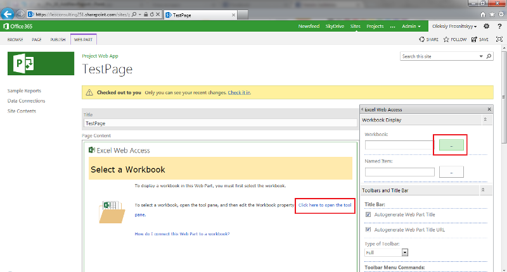Image resolution: width=507 pixels, height=272 pixels.
Task: Open the browser home icon
Action: (x=483, y=14)
